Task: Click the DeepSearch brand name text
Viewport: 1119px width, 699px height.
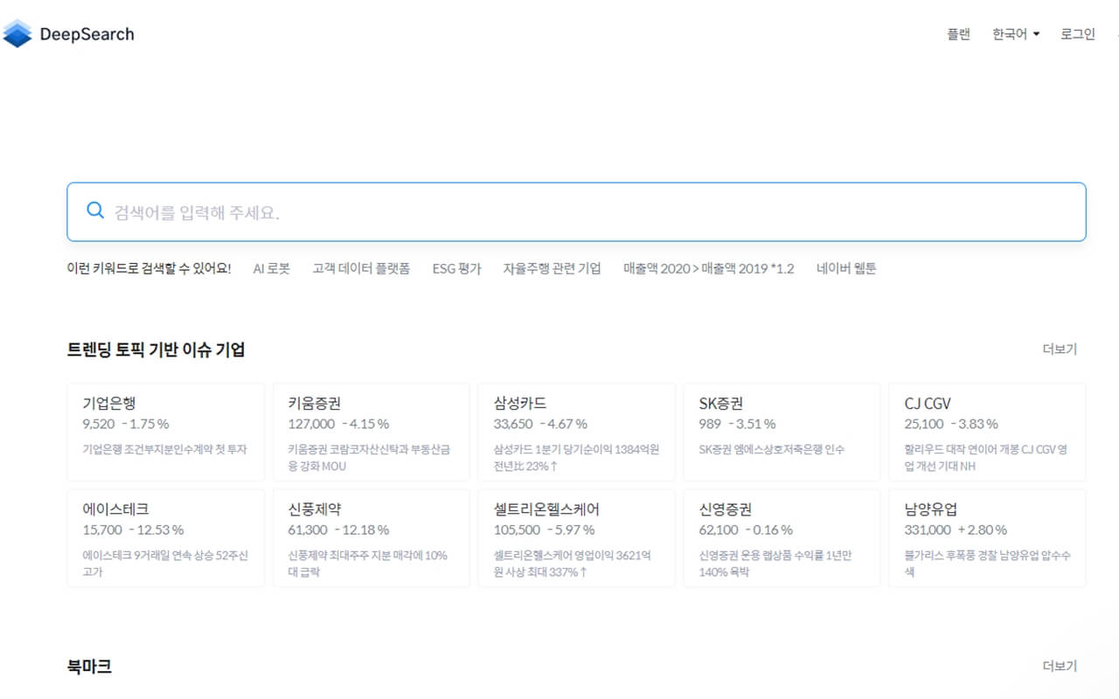Action: (x=87, y=34)
